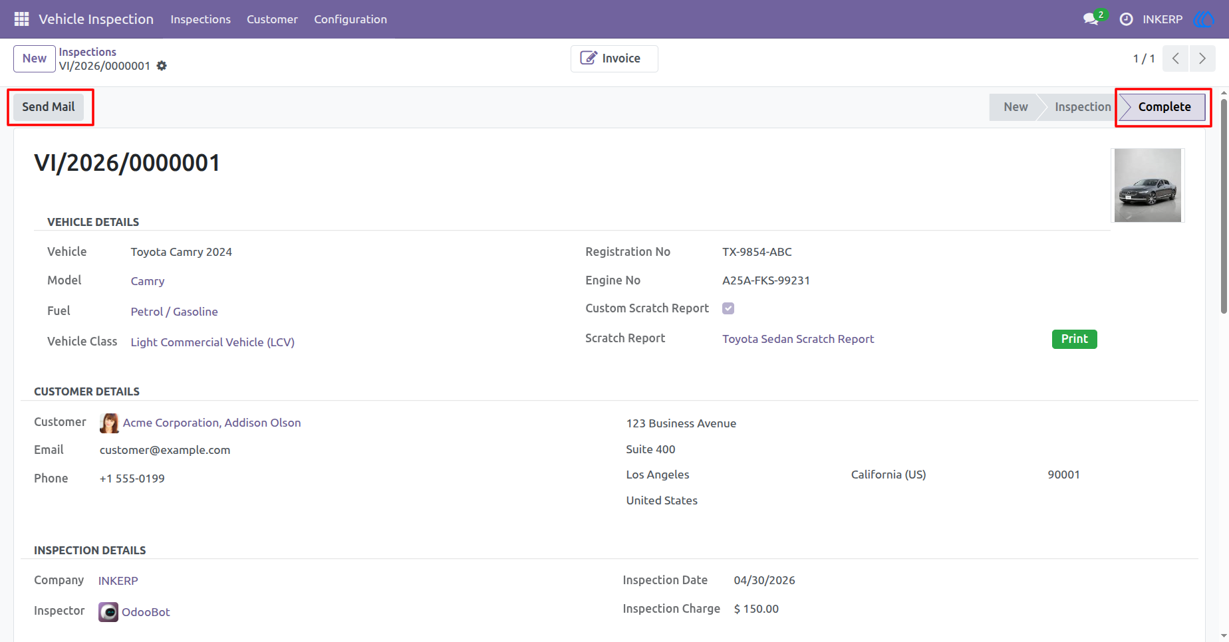
Task: Click the TX-9854-ABC registration number
Action: click(x=757, y=252)
